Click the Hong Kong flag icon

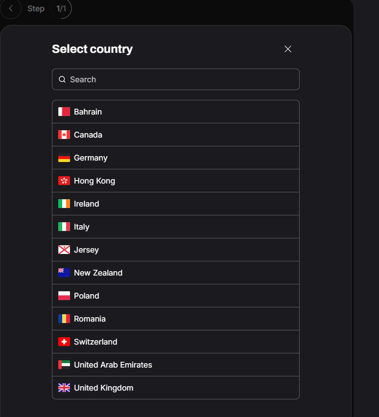pos(64,181)
